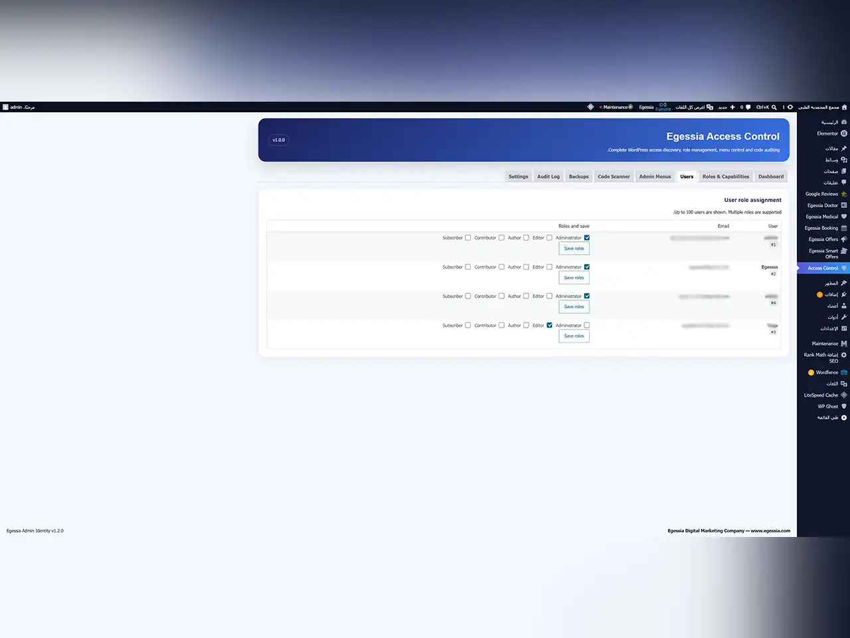Click the sidebar users person icon
The image size is (850, 638).
[844, 306]
